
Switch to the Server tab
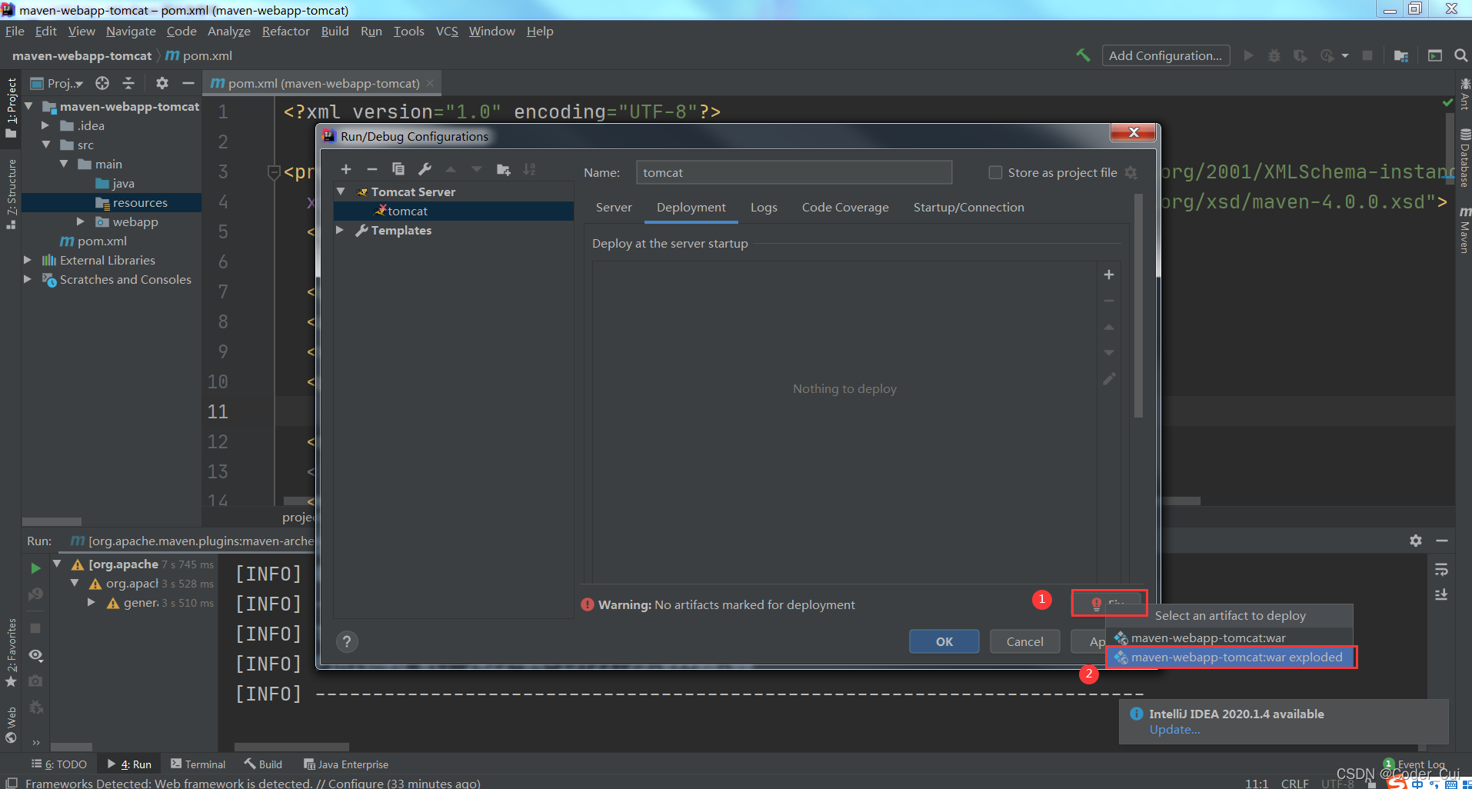[x=614, y=207]
